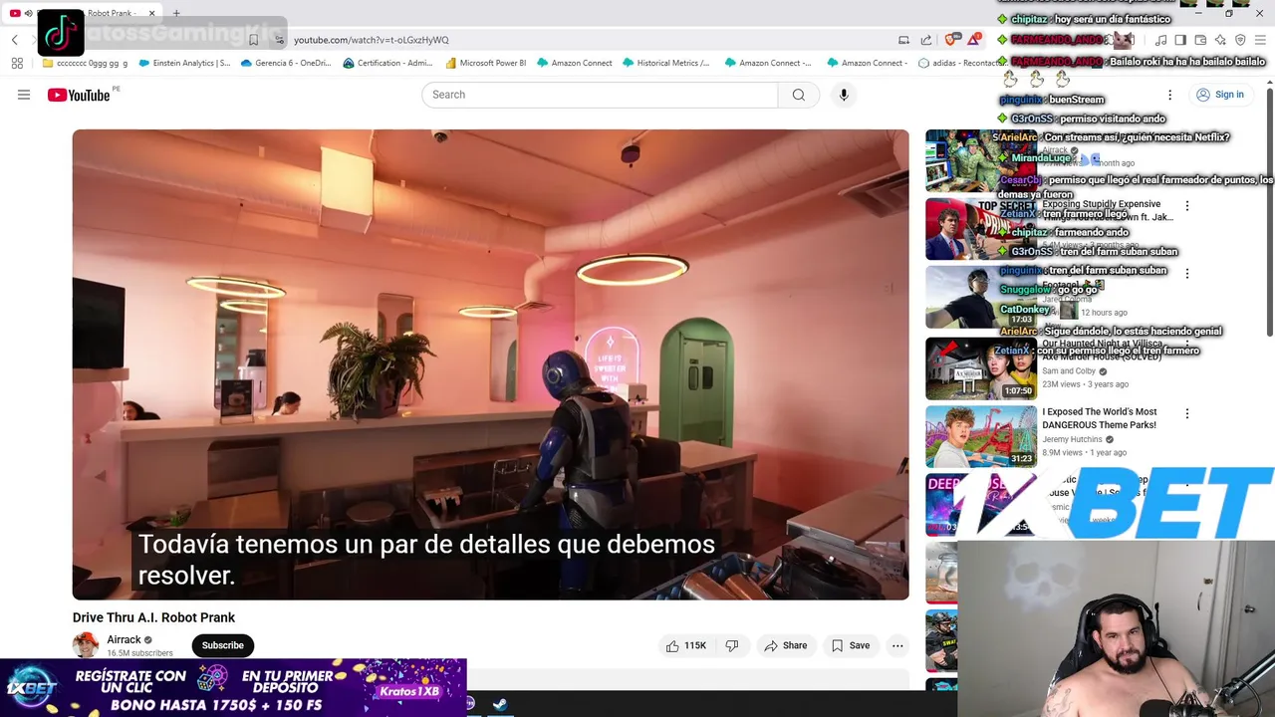Screen dimensions: 1275x717
Task: Click the VPN shield icon in toolbar
Action: click(x=1240, y=40)
